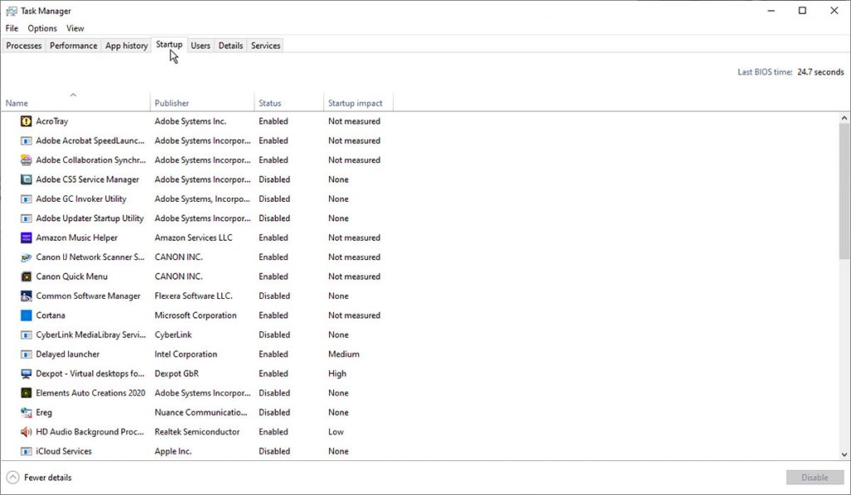The width and height of the screenshot is (851, 495).
Task: Click the Cortana blue square icon
Action: point(27,316)
